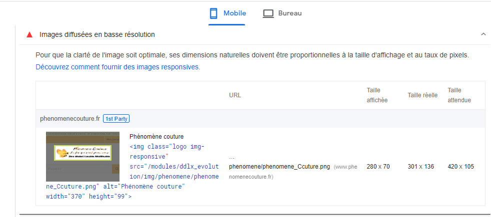Open the phenomene_Ccuture.png URL link
Image resolution: width=491 pixels, height=217 pixels.
[279, 167]
